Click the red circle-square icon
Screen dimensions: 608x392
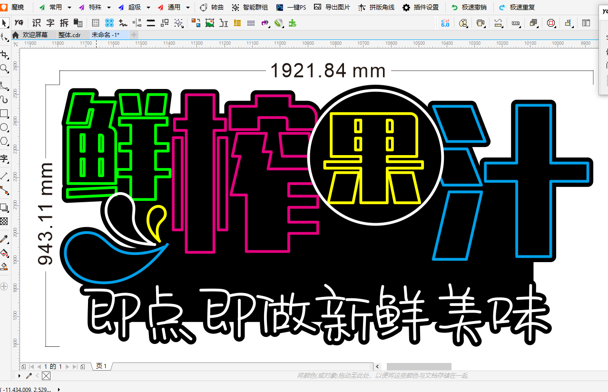point(551,22)
